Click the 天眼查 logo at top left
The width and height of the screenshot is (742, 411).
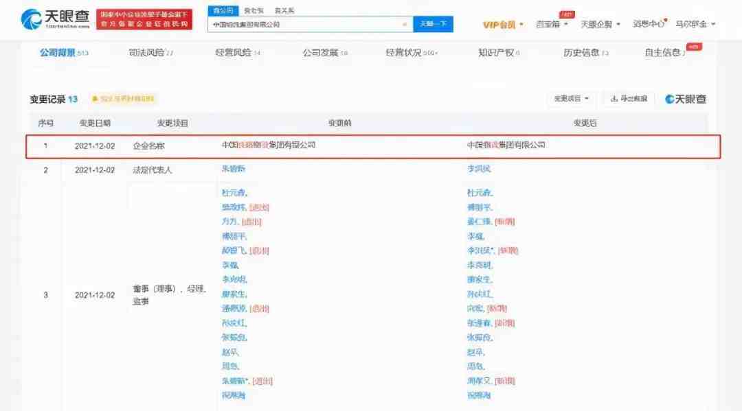[55, 19]
